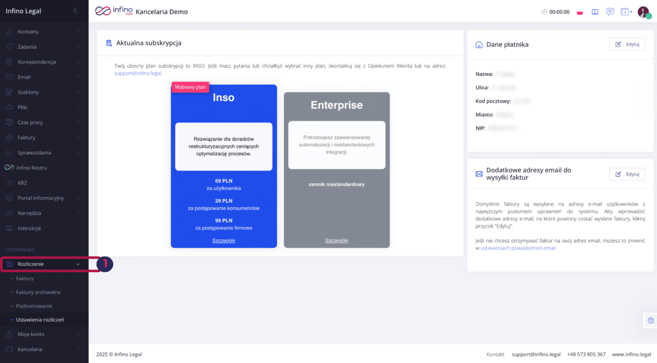Click the Zadania sidebar icon
The height and width of the screenshot is (363, 657).
click(9, 47)
